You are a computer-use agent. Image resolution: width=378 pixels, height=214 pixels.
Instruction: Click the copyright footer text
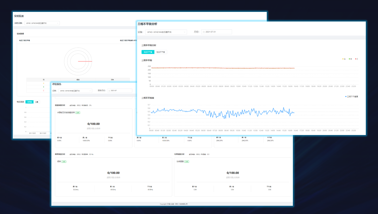tap(174, 204)
